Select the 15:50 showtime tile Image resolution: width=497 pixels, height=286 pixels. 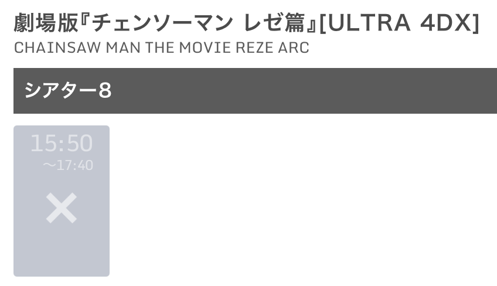[x=62, y=200]
